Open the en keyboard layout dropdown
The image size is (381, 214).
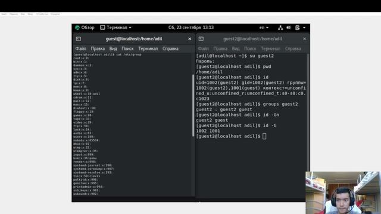pos(264,28)
